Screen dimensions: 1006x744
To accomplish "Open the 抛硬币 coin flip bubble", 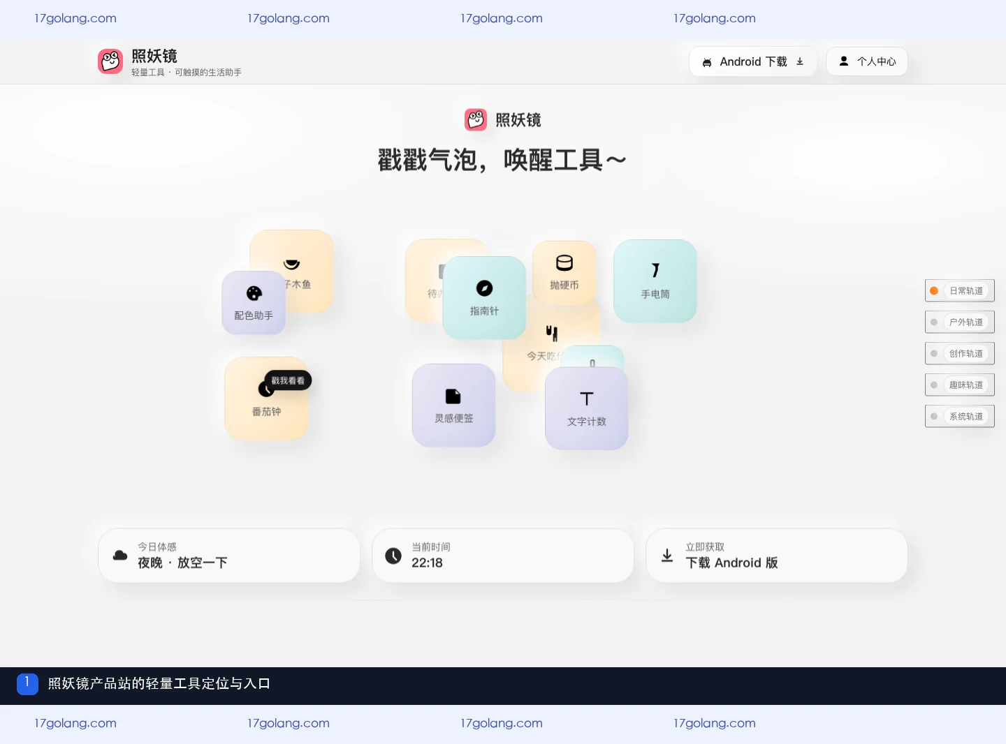I will [x=564, y=273].
